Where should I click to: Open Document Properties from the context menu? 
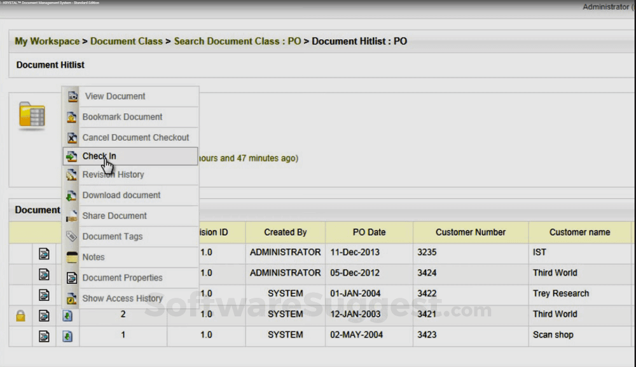click(x=122, y=278)
